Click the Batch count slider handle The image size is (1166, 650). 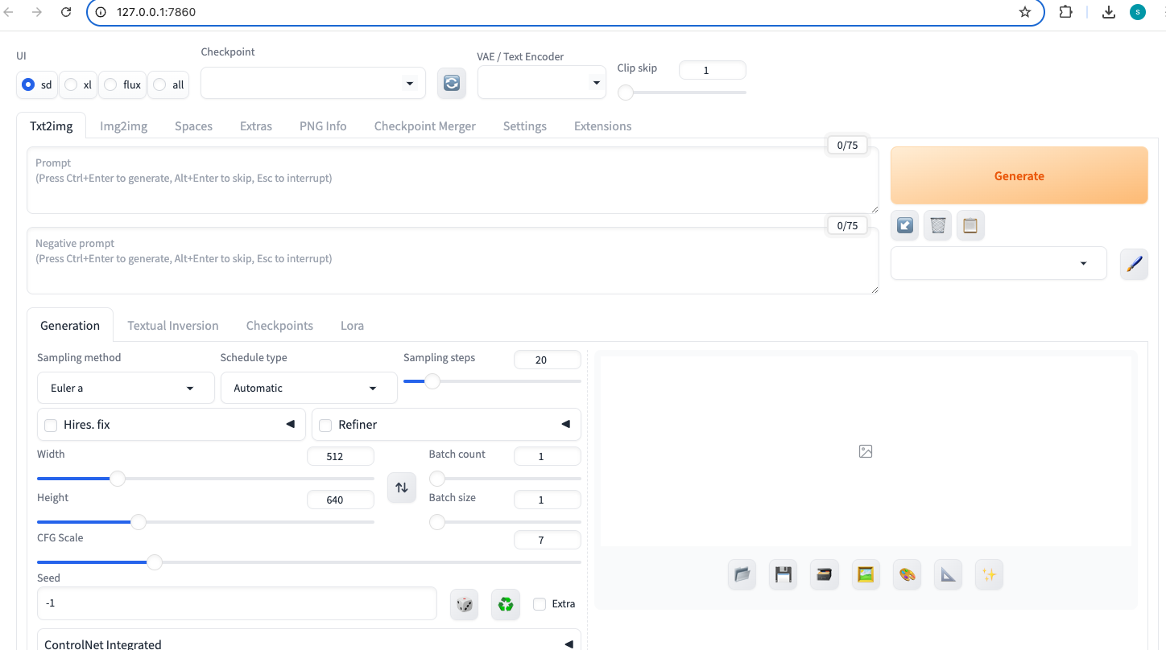point(437,479)
